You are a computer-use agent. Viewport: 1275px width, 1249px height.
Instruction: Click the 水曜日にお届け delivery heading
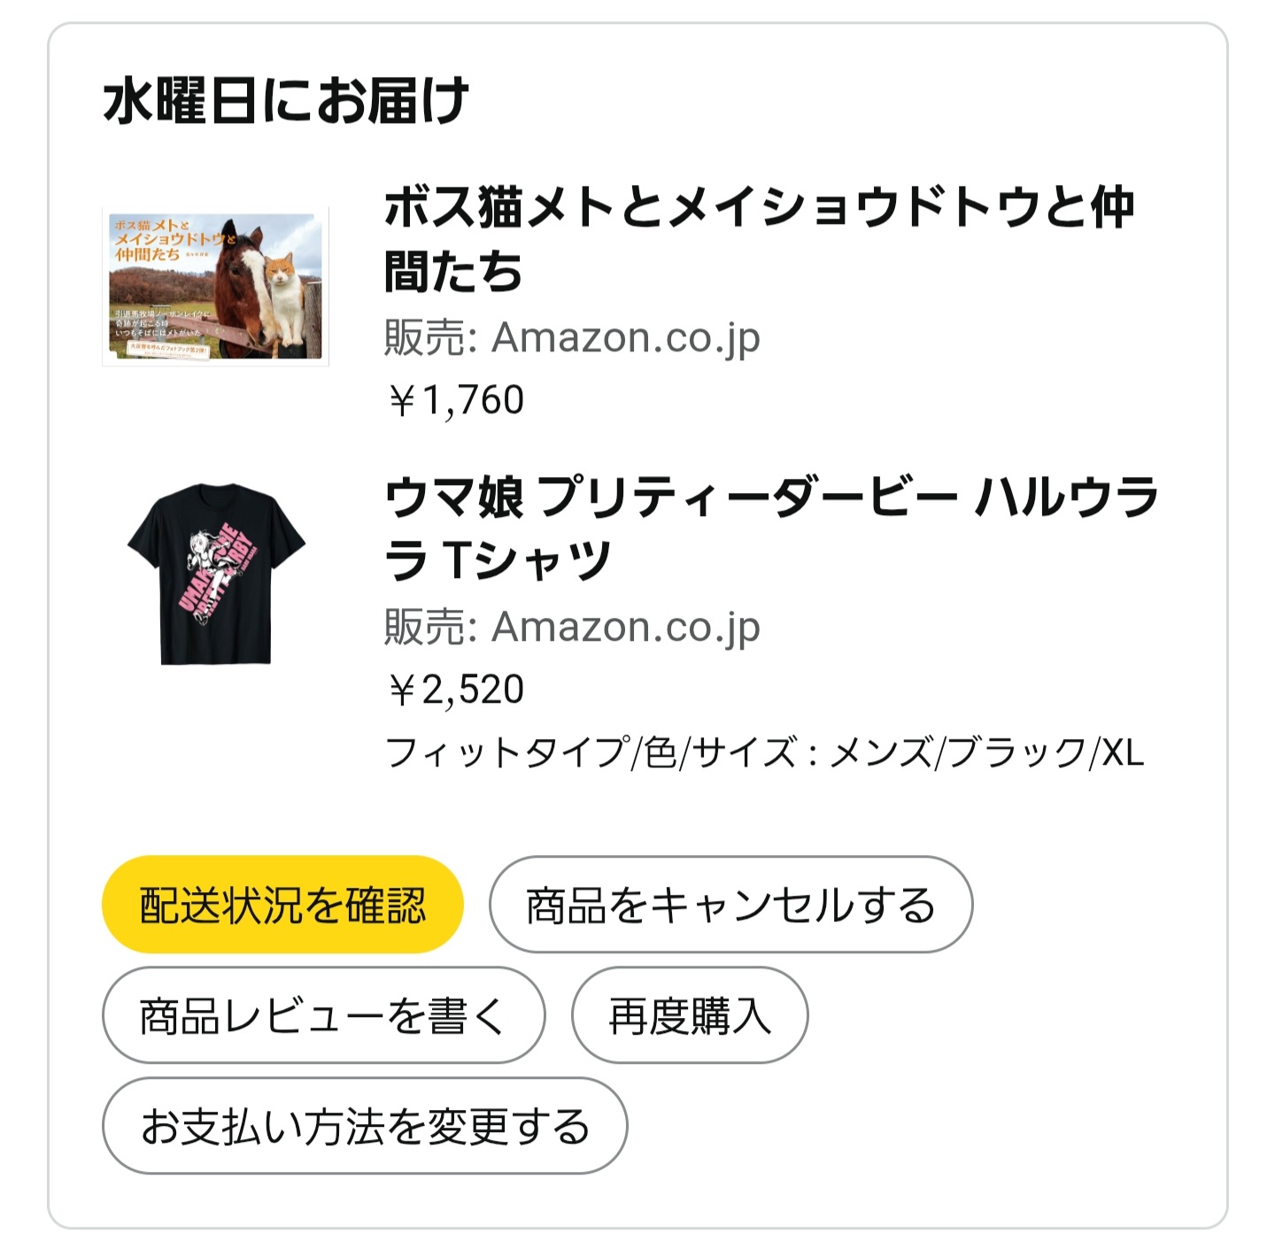pyautogui.click(x=285, y=101)
